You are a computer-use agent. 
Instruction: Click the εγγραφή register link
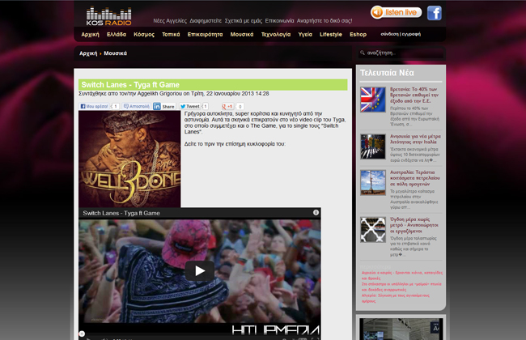[411, 34]
